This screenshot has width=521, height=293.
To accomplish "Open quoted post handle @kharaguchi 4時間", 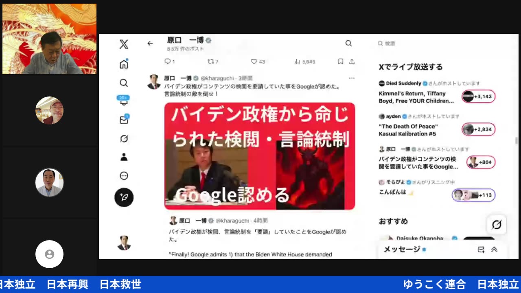I will 232,221.
